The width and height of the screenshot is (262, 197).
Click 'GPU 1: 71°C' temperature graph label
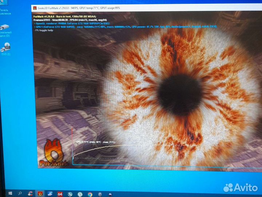(95, 142)
